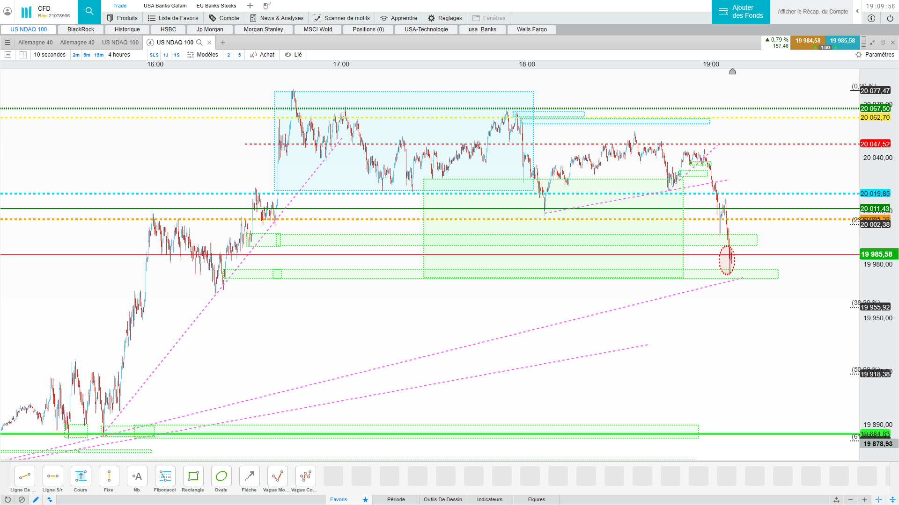
Task: Select the Nb text annotation tool
Action: coord(137,476)
